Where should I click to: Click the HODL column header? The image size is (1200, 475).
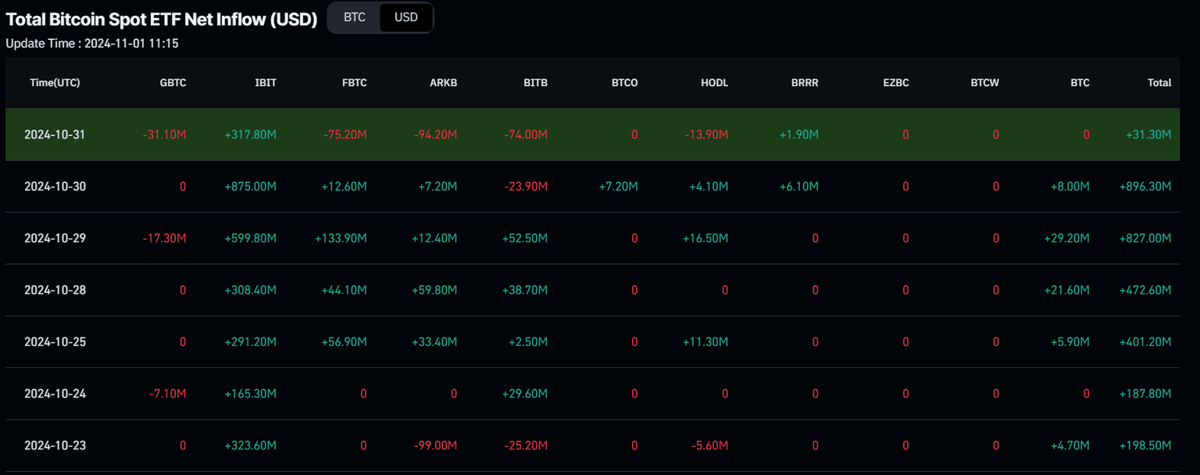pos(714,83)
